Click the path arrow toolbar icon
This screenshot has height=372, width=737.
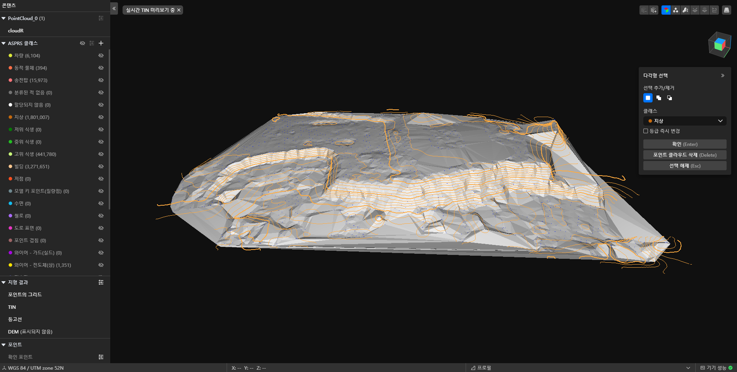click(714, 10)
